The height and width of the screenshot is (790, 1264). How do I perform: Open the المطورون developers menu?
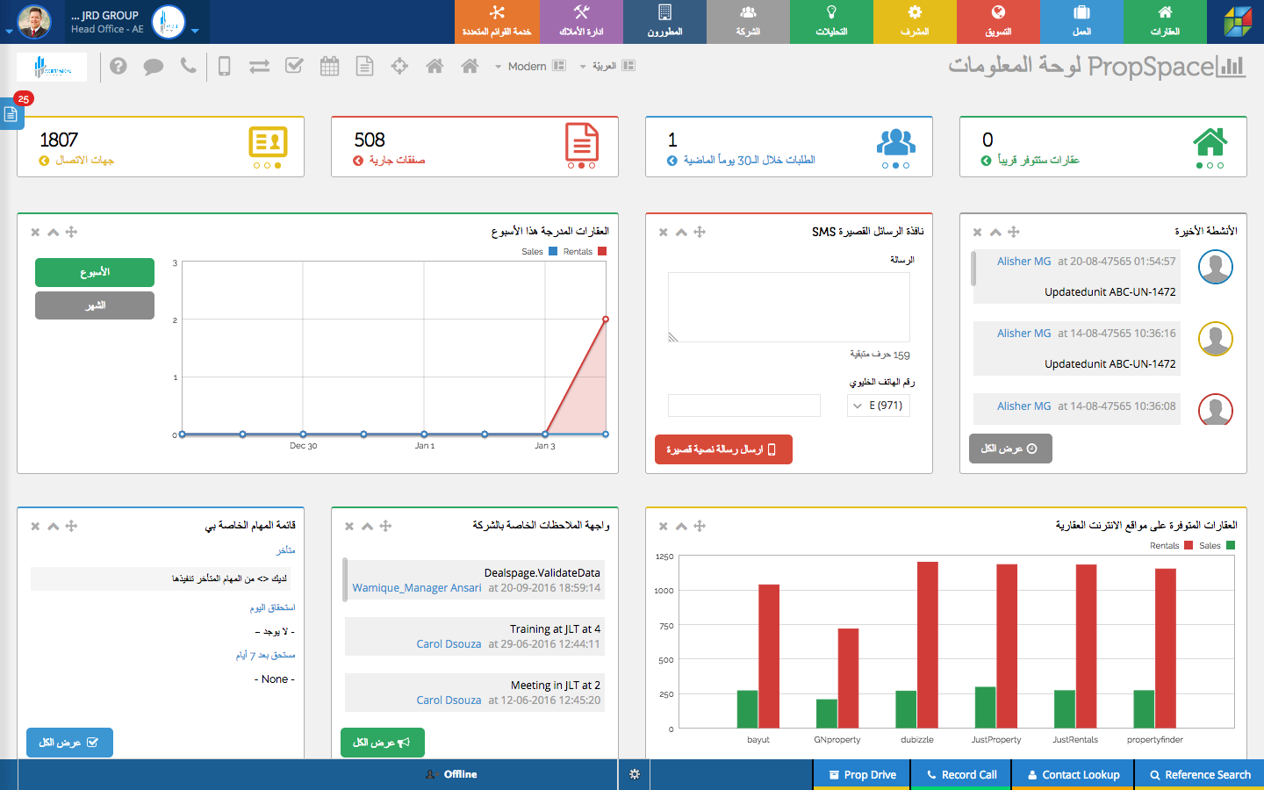[x=664, y=22]
